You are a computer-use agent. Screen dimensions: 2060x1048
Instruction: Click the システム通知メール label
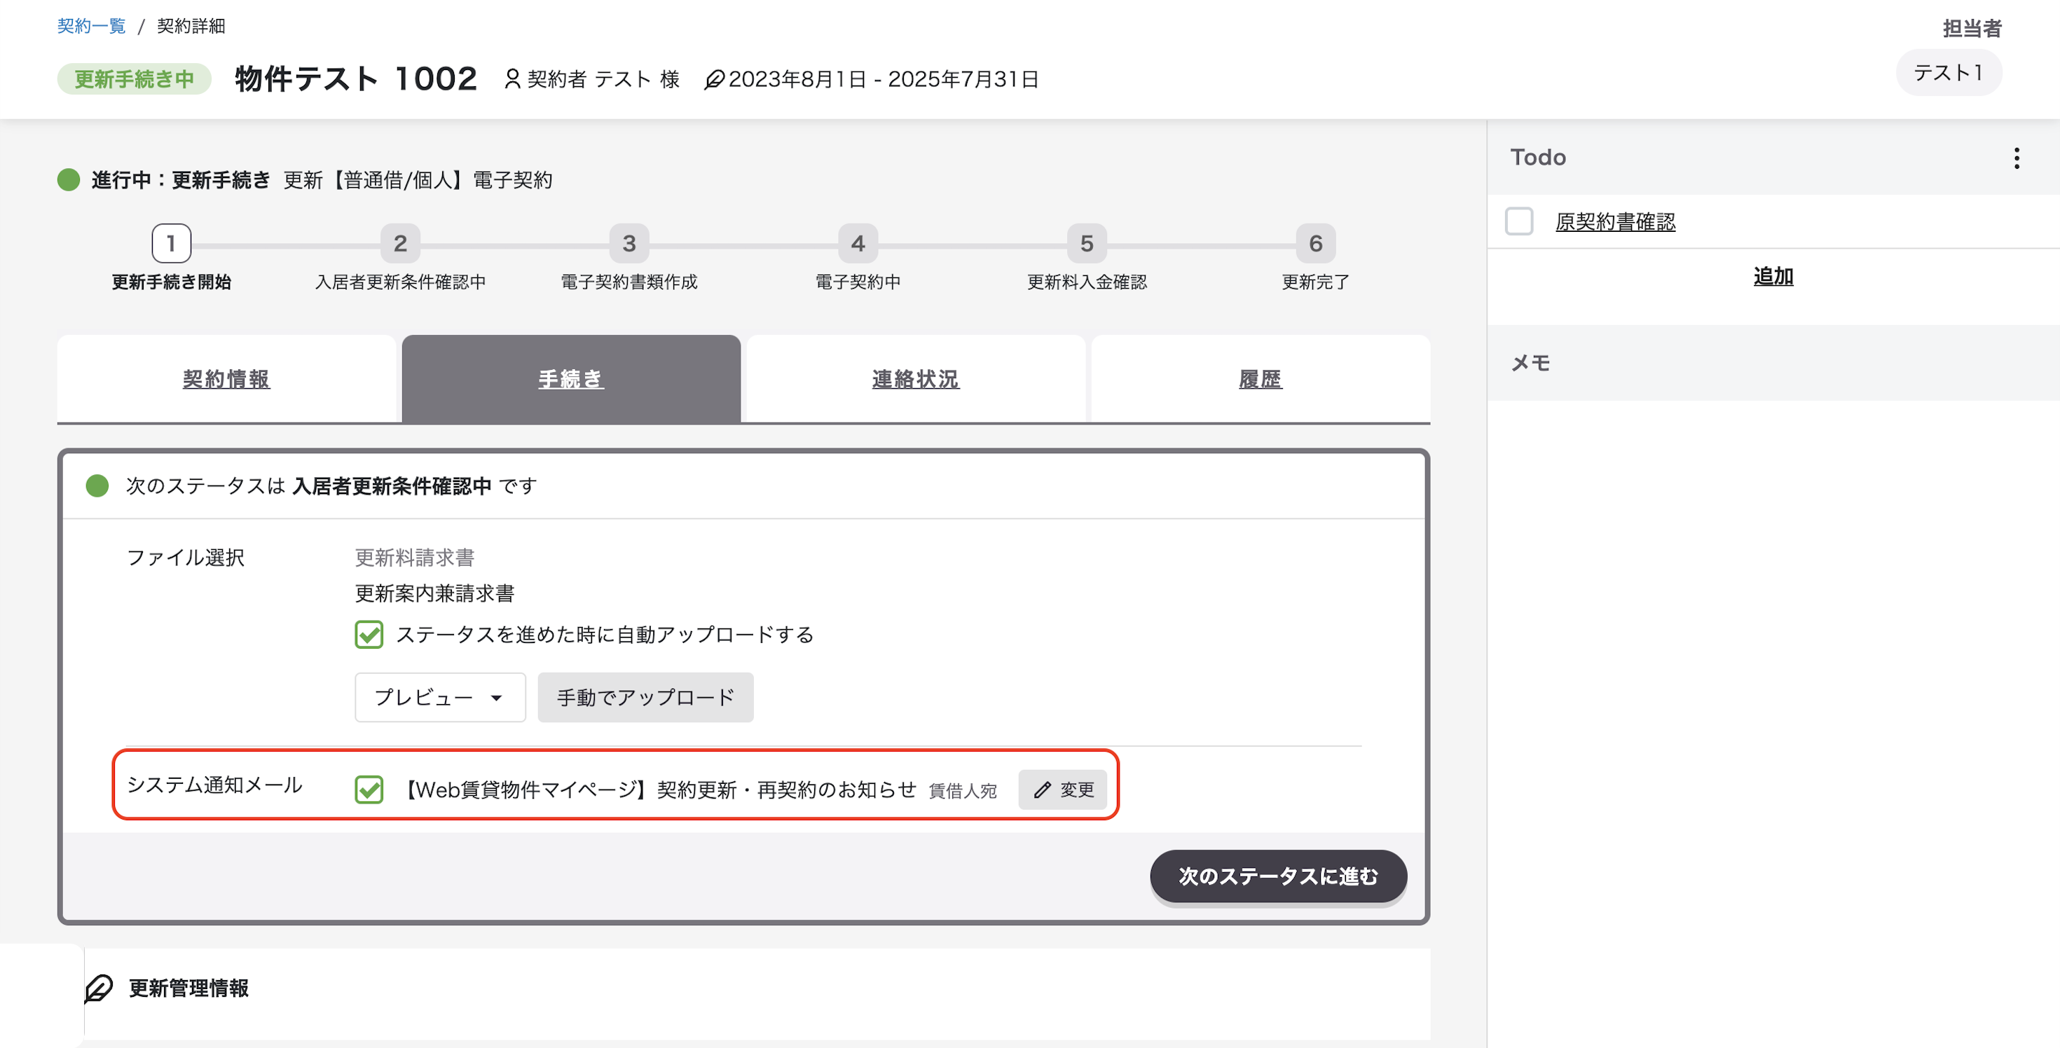(x=214, y=785)
